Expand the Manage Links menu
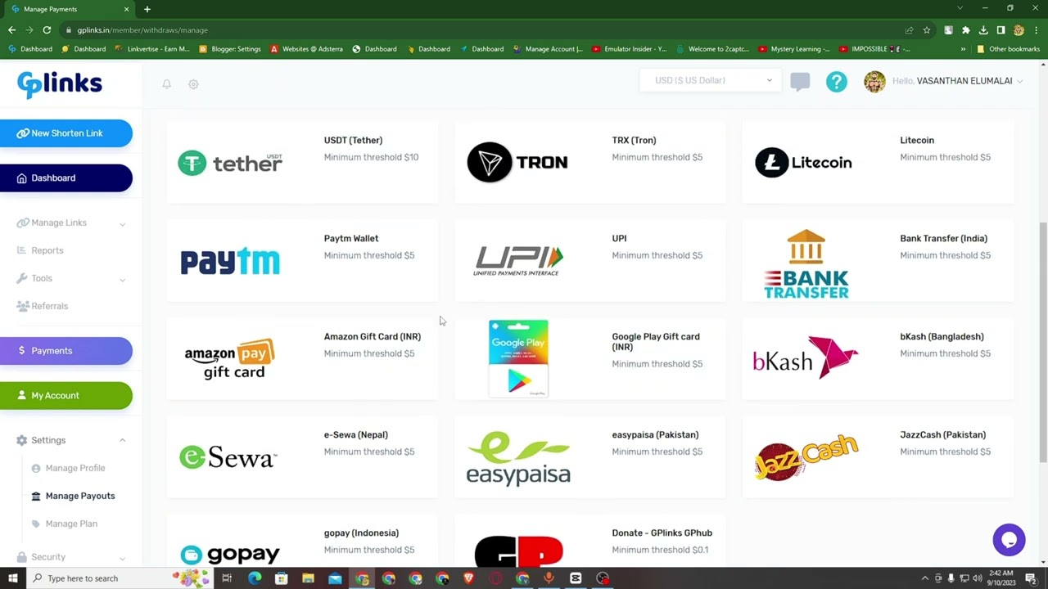The width and height of the screenshot is (1048, 589). coord(70,223)
